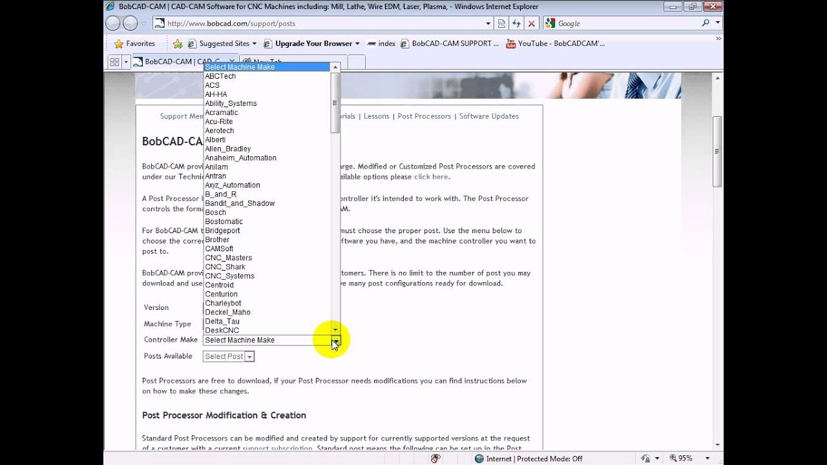Click the dropdown list scrollbar thumb

335,103
